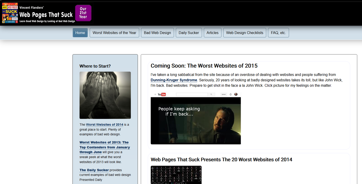This screenshot has height=184, width=362.
Task: Click the purple Our 21st Year badge
Action: pos(83,13)
